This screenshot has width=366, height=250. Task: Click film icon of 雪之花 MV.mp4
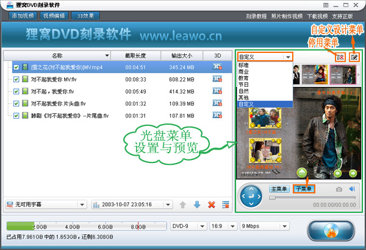[25, 67]
